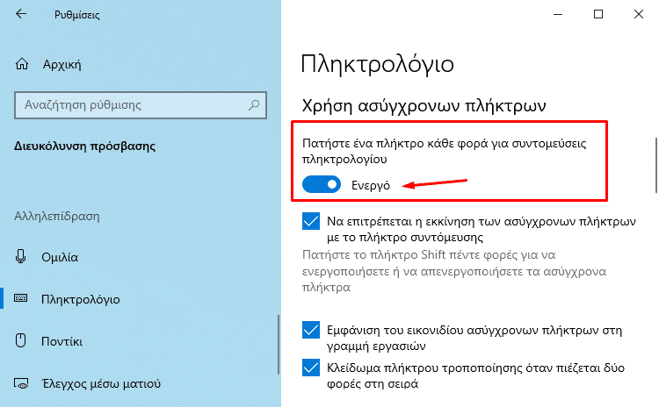Click the Πληκτρολόγιο keyboard icon in sidebar
Image resolution: width=659 pixels, height=407 pixels.
pyautogui.click(x=20, y=298)
